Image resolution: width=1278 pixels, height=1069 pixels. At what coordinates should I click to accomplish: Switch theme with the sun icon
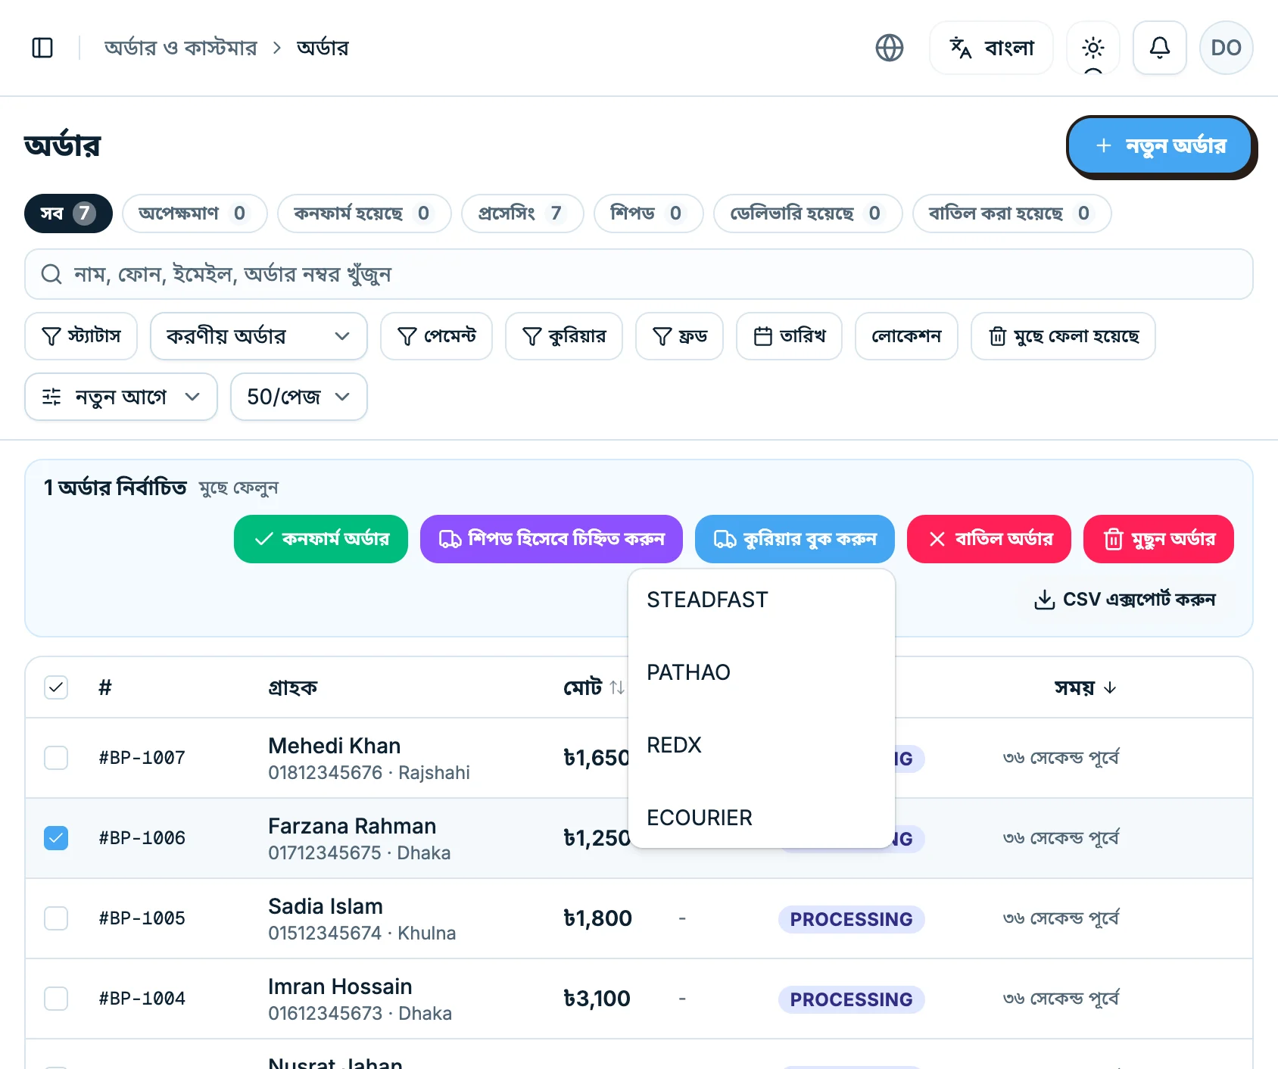(x=1093, y=48)
